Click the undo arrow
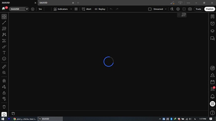Screen dimensions: 216x121 111,9
